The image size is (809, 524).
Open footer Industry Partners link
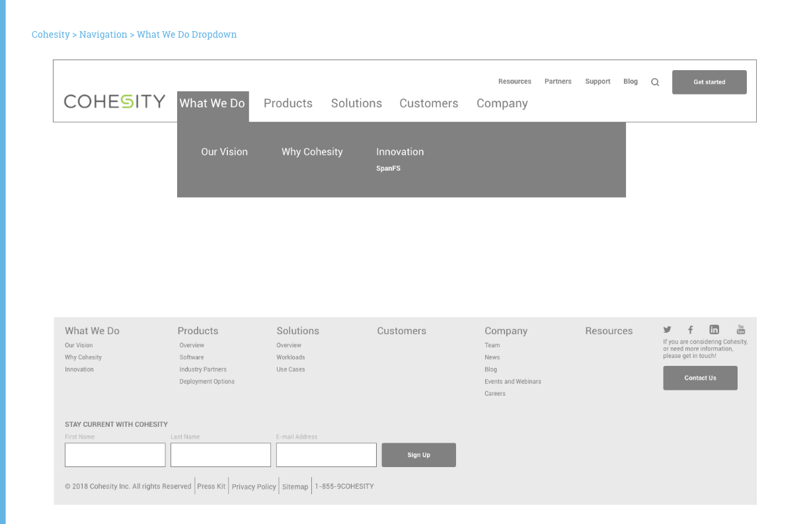tap(203, 369)
